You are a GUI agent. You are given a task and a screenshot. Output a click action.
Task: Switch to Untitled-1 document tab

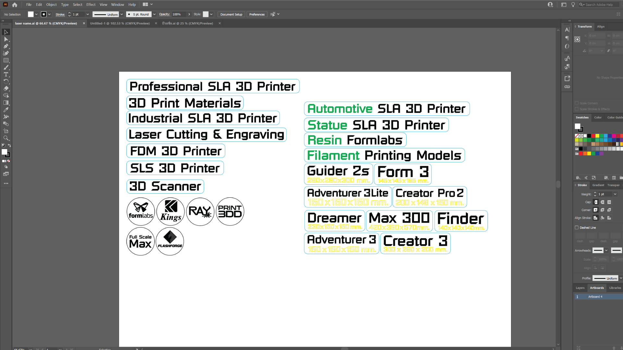tap(120, 23)
